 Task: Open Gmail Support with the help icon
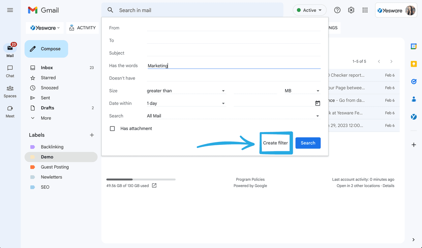[337, 10]
